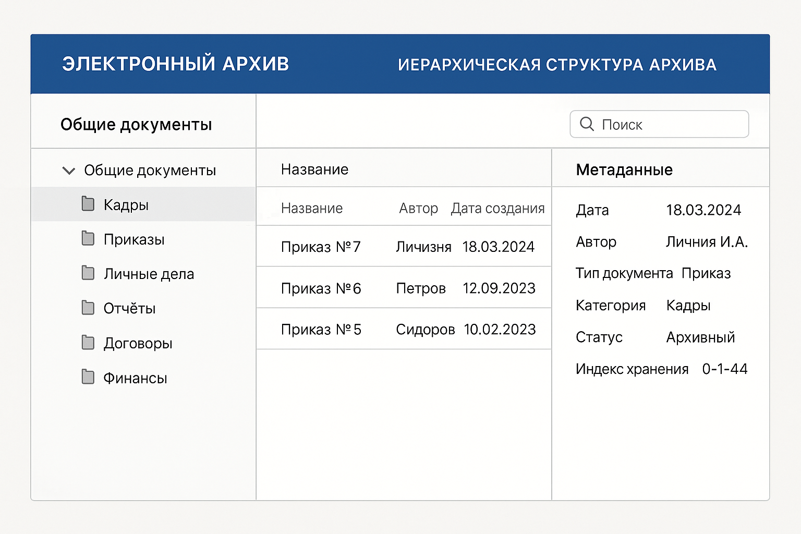Viewport: 801px width, 534px height.
Task: Click the Метаданные panel heading
Action: click(x=624, y=169)
